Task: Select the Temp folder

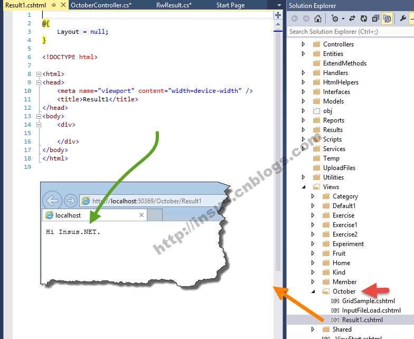Action: 331,158
